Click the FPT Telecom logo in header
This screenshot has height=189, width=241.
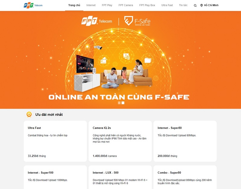33,5
